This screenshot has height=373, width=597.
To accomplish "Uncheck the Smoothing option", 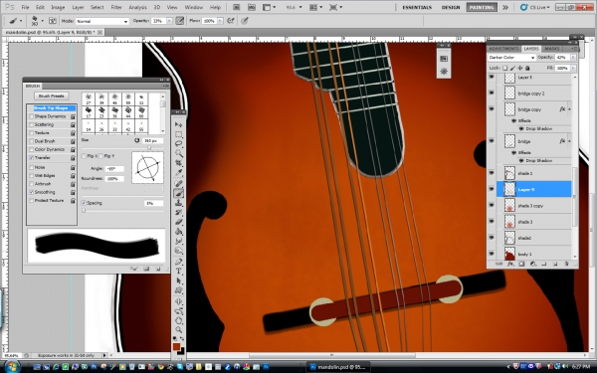I will [31, 192].
